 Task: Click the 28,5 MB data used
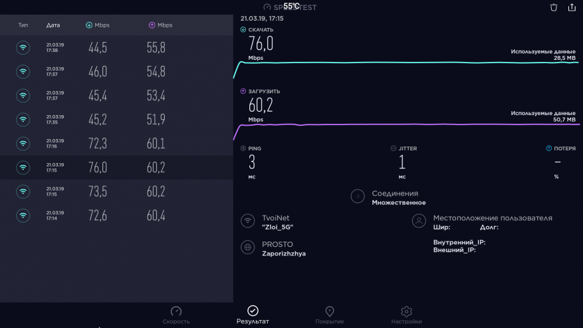coord(564,58)
